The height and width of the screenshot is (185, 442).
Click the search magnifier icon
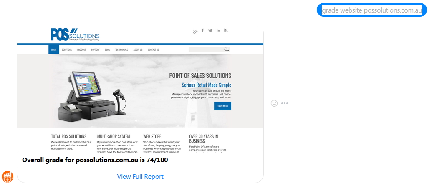click(226, 50)
